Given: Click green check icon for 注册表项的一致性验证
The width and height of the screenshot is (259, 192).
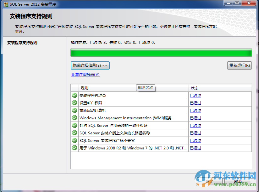Looking at the screenshot, I should pos(74,125).
